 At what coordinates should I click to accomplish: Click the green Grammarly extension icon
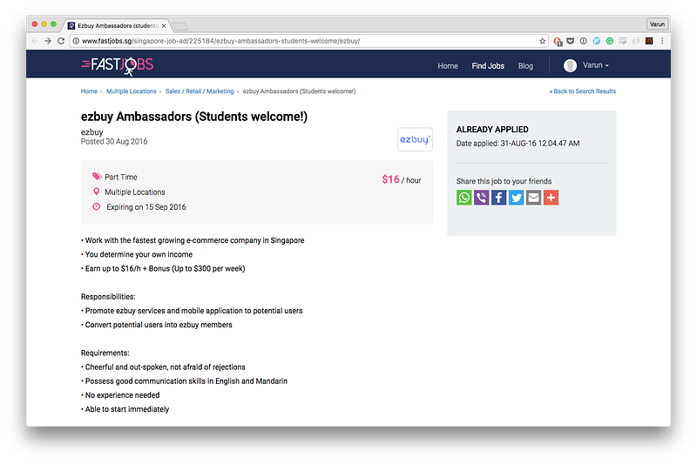609,41
